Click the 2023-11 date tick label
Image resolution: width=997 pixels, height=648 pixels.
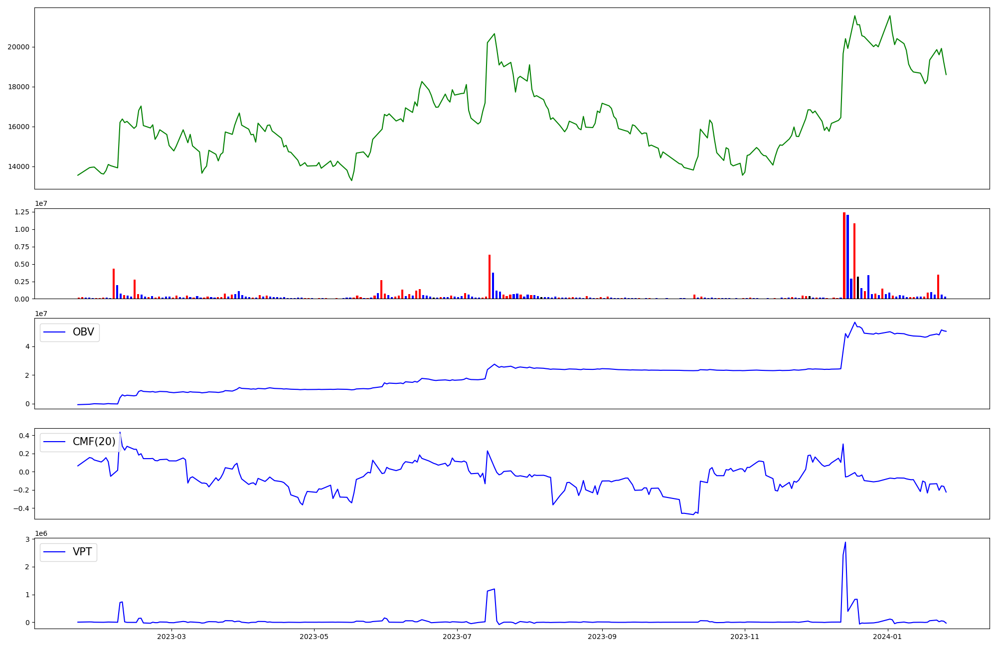point(745,637)
